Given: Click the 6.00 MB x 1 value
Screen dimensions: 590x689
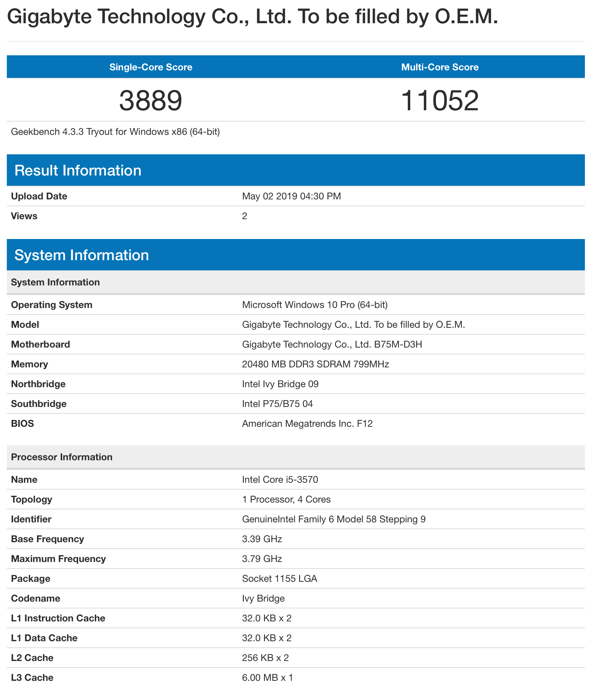Looking at the screenshot, I should coord(267,678).
